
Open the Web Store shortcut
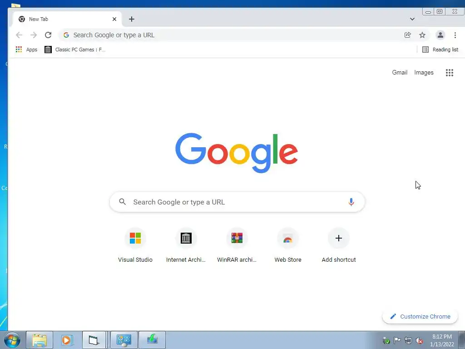287,246
